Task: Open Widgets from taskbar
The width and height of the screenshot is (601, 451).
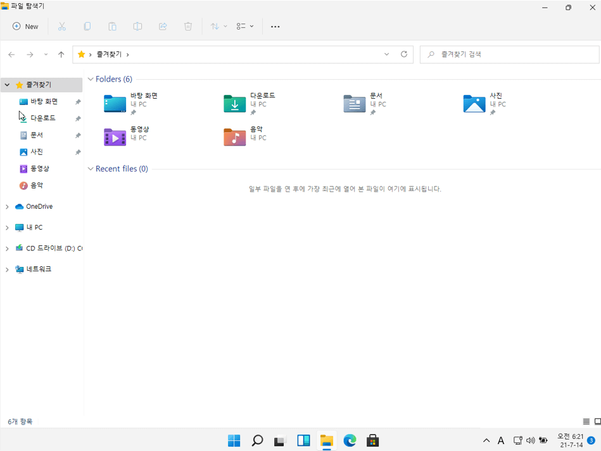Action: point(303,441)
